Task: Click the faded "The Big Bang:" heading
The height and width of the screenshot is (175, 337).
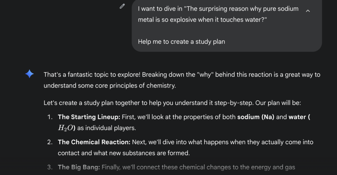Action: click(79, 167)
